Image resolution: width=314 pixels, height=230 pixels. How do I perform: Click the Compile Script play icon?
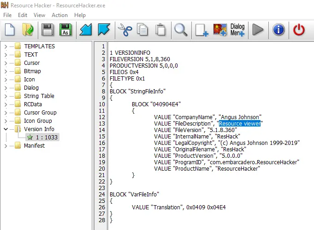258,30
